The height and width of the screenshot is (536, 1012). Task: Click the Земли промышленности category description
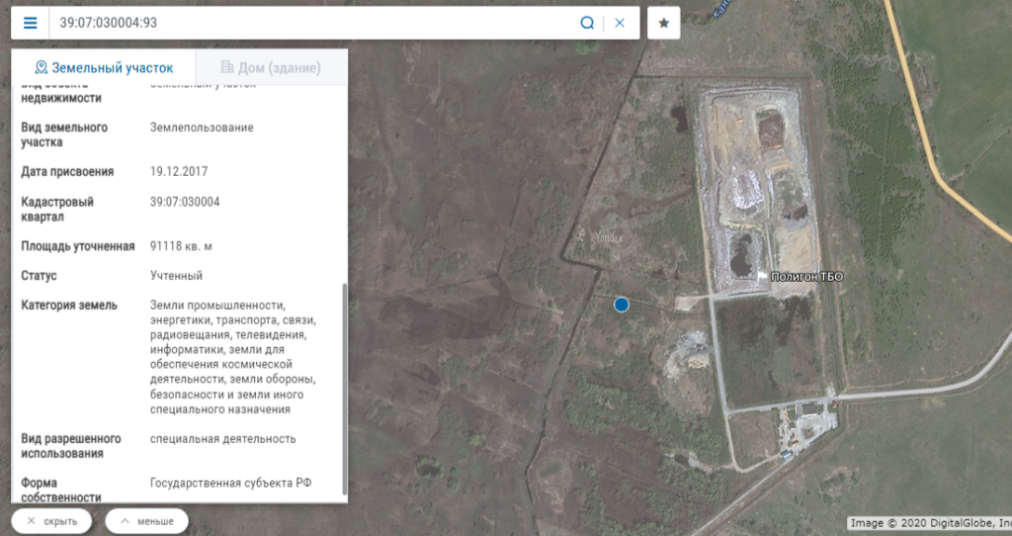233,357
